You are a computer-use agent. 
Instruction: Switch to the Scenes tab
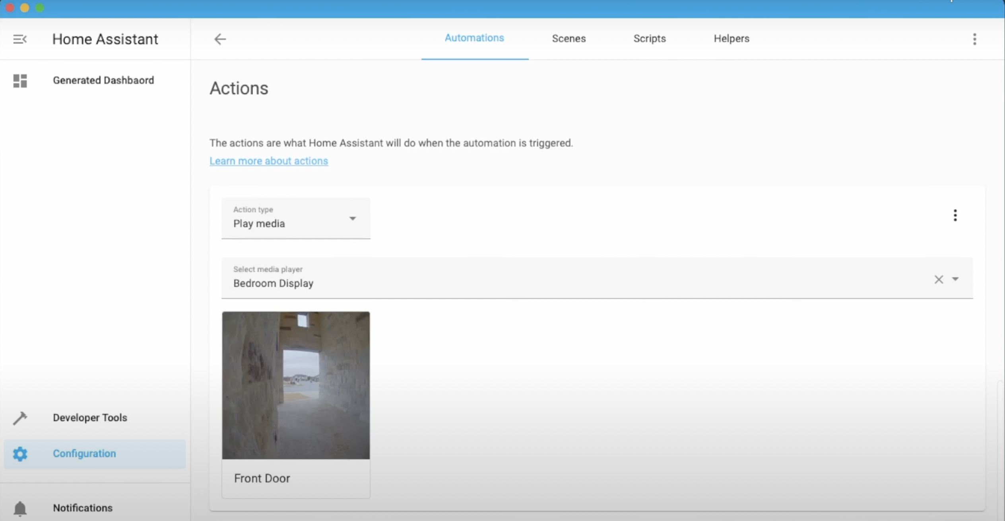(568, 39)
